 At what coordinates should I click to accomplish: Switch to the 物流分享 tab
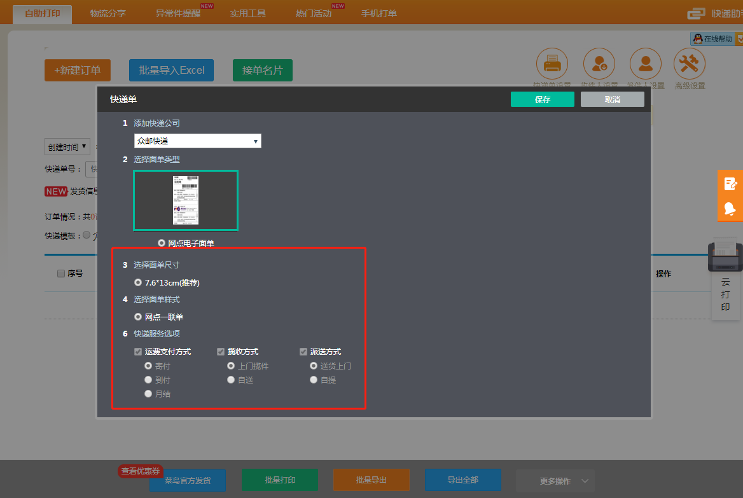pyautogui.click(x=108, y=13)
